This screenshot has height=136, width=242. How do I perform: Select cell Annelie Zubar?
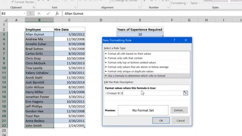pyautogui.click(x=39, y=44)
